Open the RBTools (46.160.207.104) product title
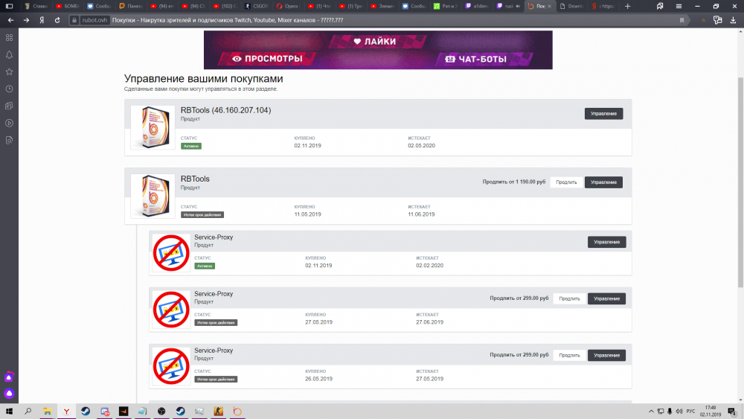 (x=225, y=110)
